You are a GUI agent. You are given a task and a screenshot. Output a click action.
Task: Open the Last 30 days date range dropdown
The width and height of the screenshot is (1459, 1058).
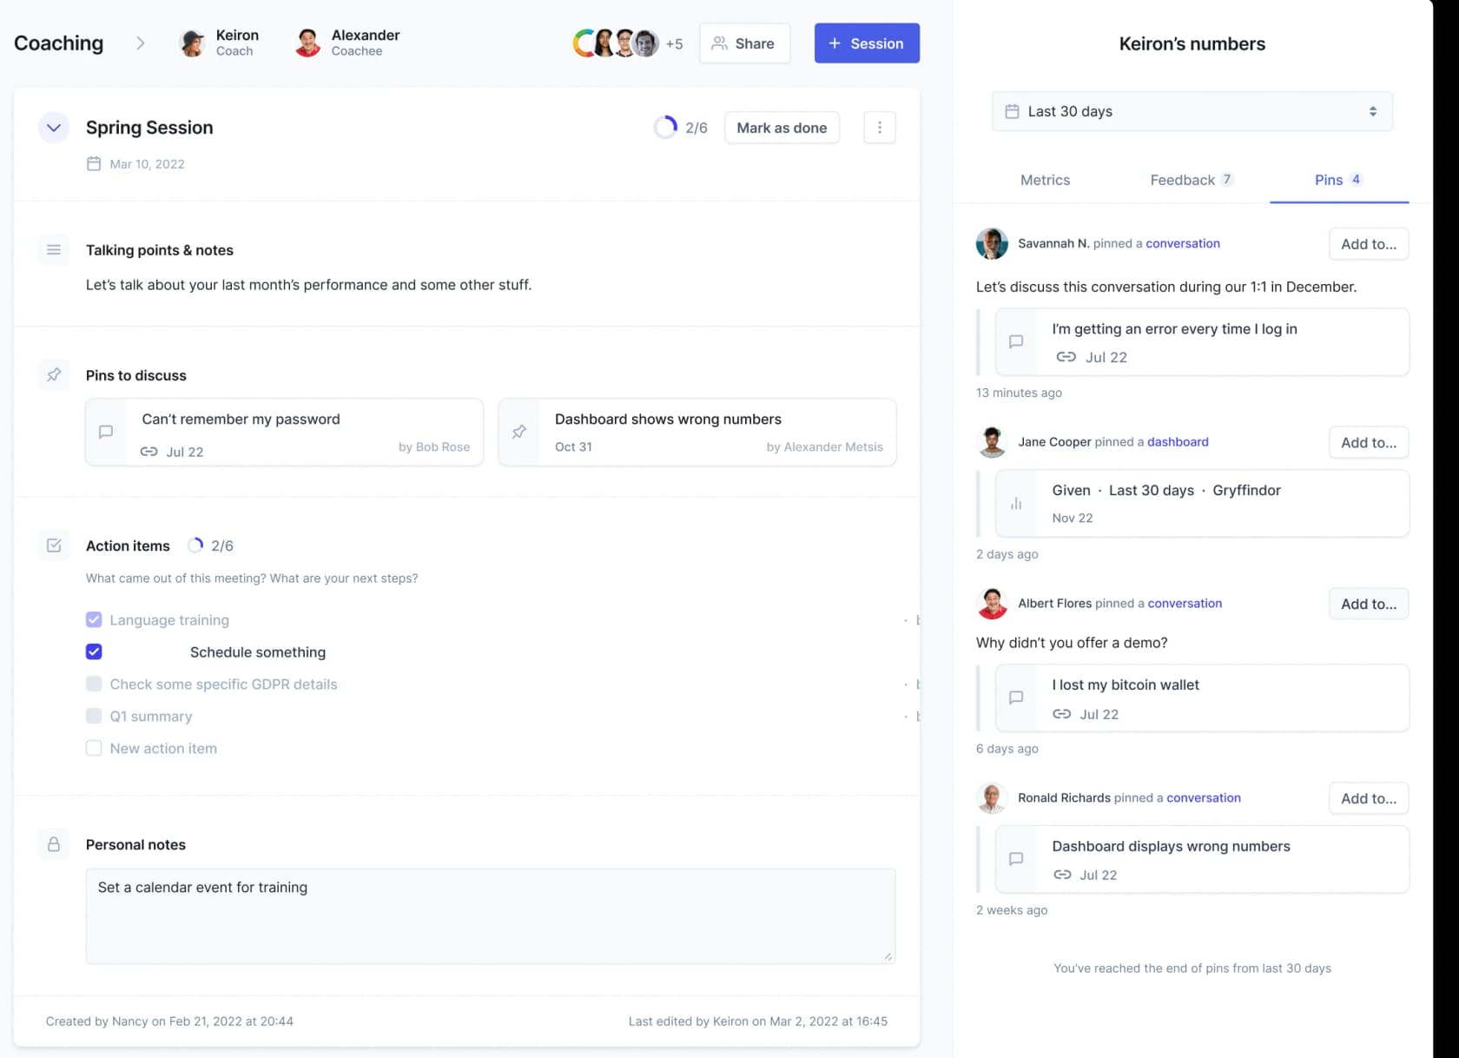click(1192, 111)
